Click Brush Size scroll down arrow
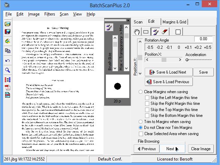The image size is (220, 165). point(115,68)
